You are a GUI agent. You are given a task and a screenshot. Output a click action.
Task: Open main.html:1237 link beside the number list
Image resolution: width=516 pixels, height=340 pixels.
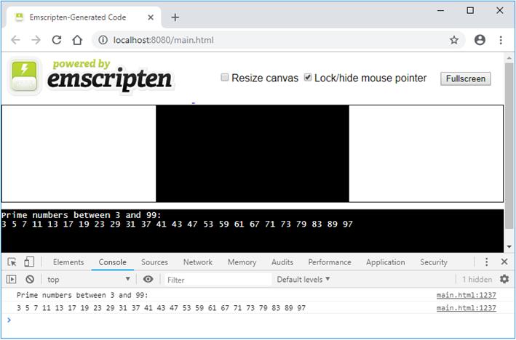tap(467, 308)
